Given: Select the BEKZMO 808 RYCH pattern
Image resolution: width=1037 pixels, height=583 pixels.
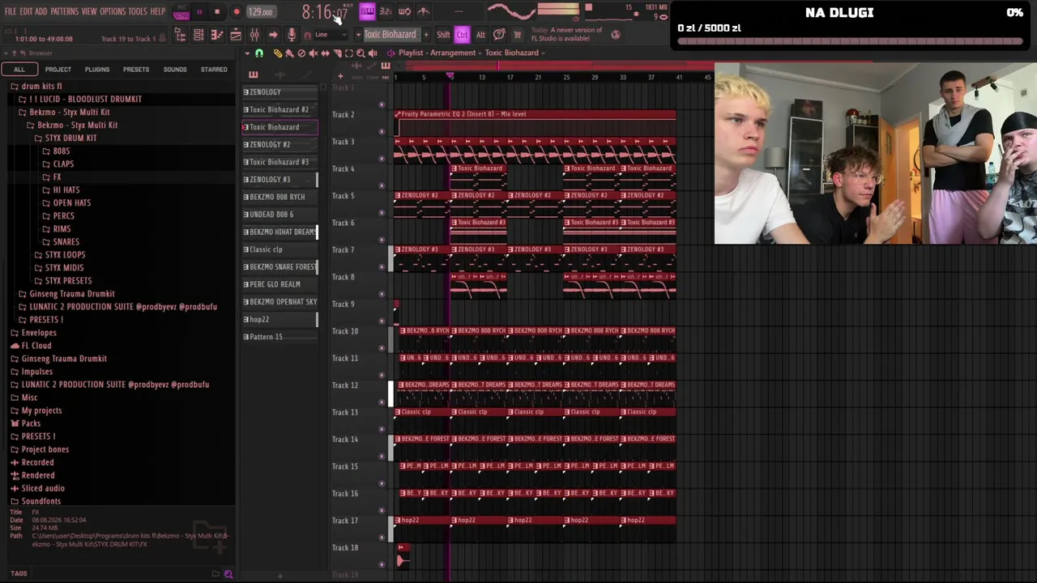Looking at the screenshot, I should 280,197.
